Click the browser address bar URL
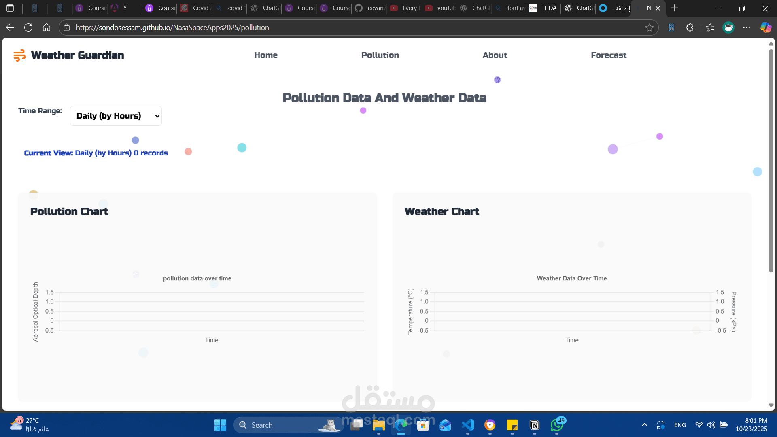777x437 pixels. (172, 28)
